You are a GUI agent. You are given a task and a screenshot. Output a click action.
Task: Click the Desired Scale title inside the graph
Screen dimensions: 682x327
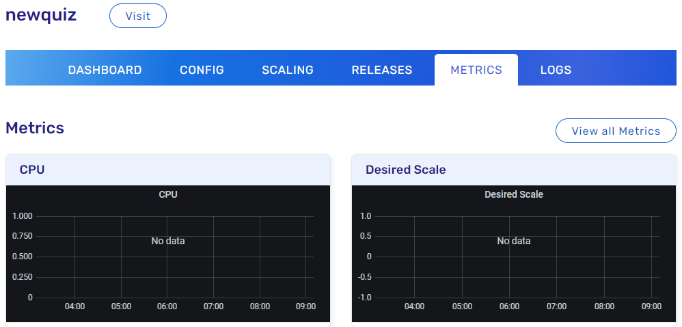click(514, 194)
